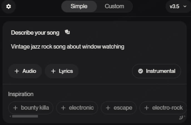The width and height of the screenshot is (191, 125).
Task: Open settings with the gear icon
Action: click(x=9, y=6)
